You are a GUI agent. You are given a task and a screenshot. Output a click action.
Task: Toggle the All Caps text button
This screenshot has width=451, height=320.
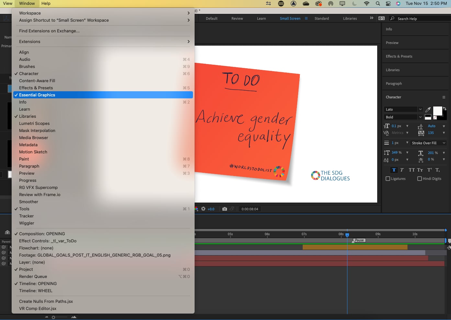[412, 170]
